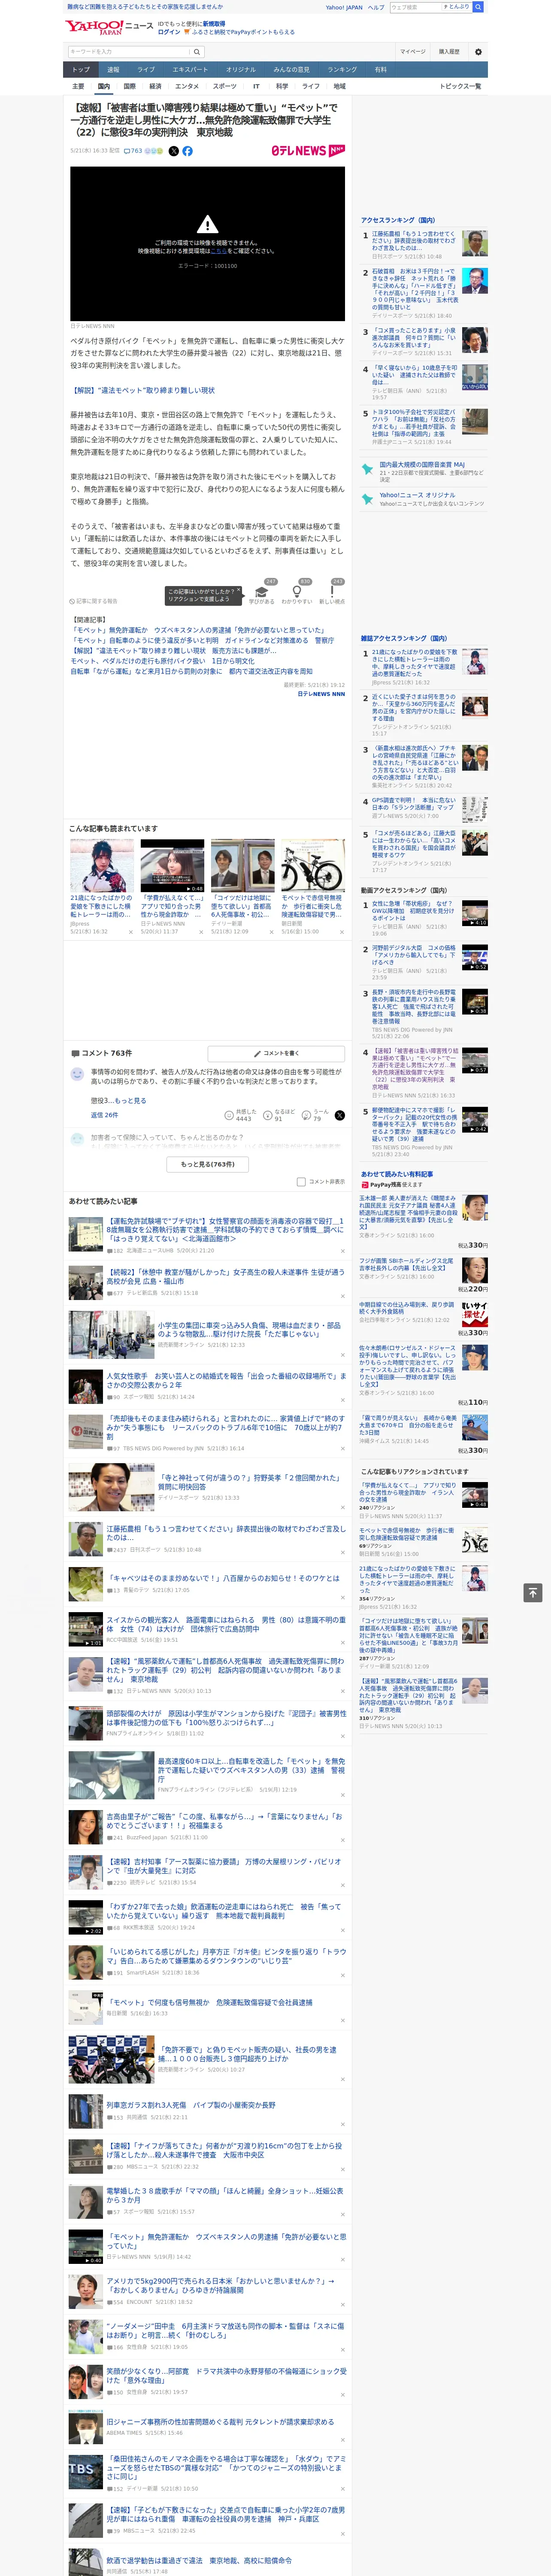
Task: Click the first commenter's avatar icon
Action: 77,1074
